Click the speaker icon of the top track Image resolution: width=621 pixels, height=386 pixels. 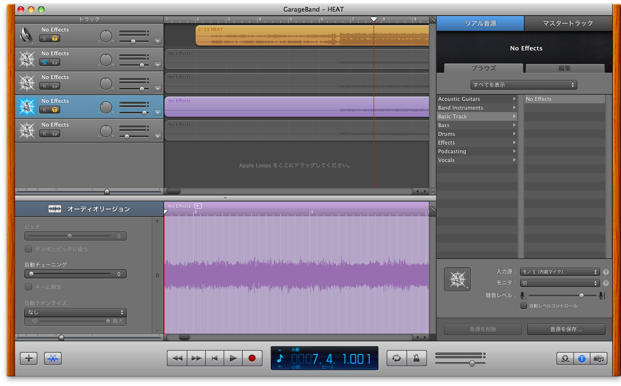point(27,35)
